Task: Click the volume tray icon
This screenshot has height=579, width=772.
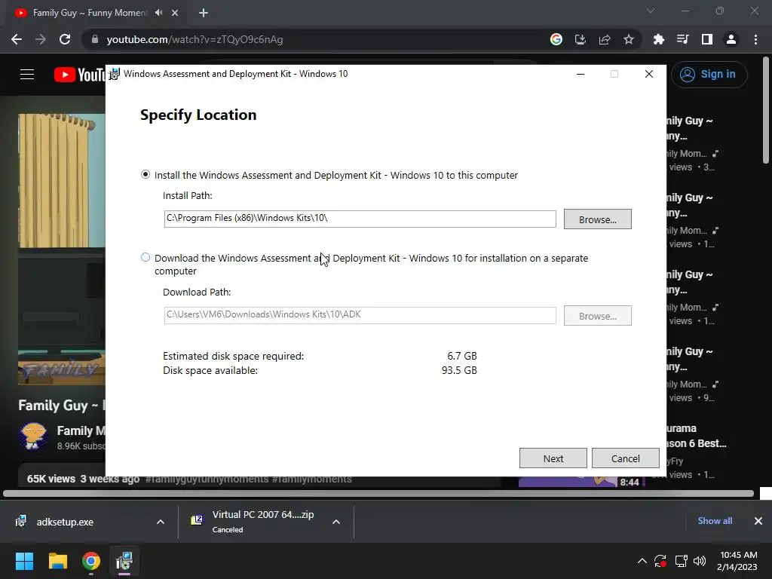Action: click(x=700, y=561)
